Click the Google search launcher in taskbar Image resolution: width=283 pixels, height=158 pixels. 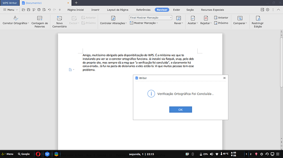[24, 154]
